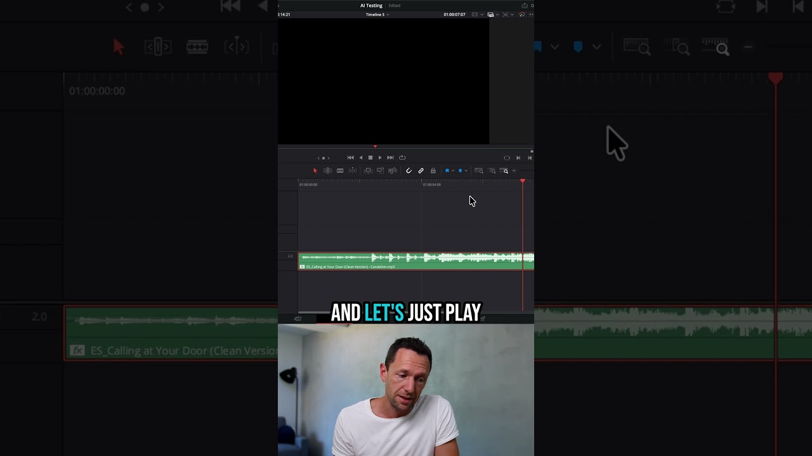Open the Timeline 5 dropdown
The image size is (812, 456).
coord(377,15)
